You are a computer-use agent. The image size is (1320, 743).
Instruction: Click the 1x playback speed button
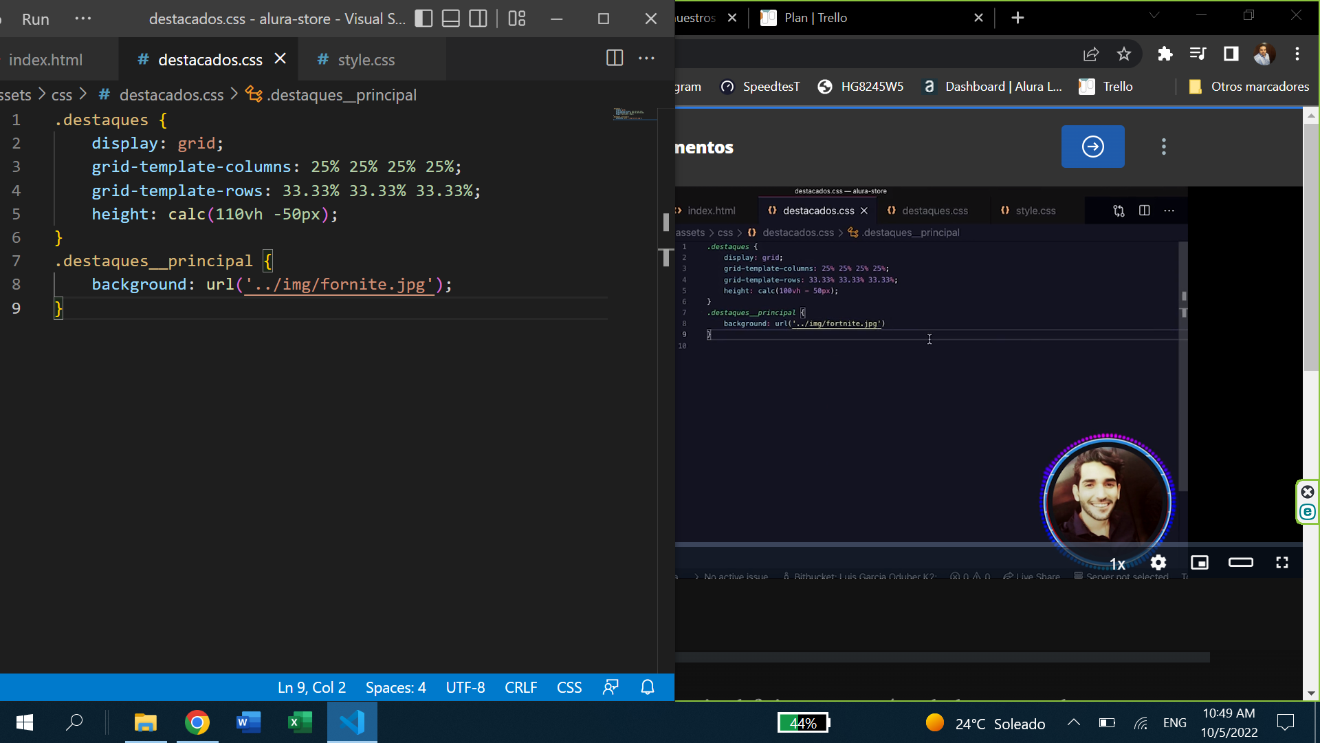pos(1118,563)
